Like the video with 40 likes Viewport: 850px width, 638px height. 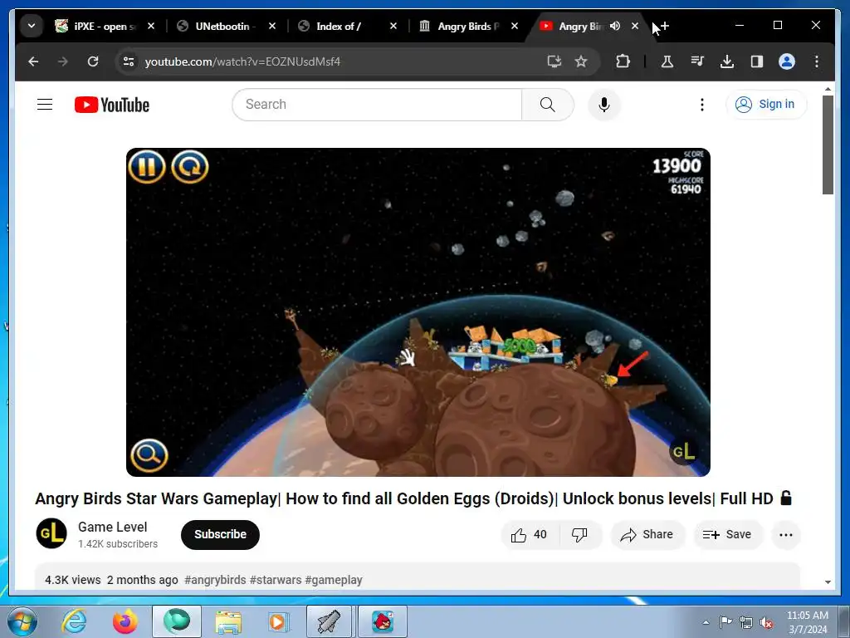coord(529,535)
